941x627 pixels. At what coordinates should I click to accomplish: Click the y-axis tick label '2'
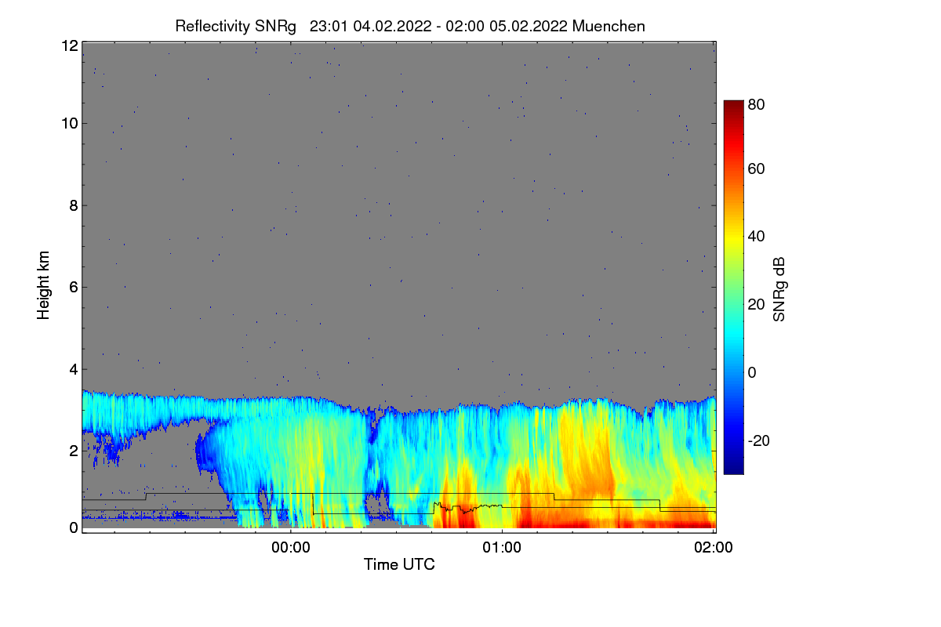point(74,451)
